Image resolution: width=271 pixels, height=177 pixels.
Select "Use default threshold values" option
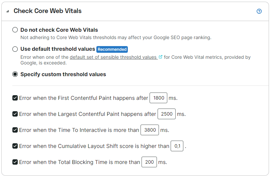tap(15, 49)
